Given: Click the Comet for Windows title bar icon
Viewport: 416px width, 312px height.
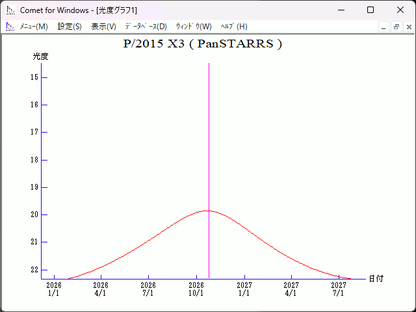Looking at the screenshot, I should click(10, 10).
